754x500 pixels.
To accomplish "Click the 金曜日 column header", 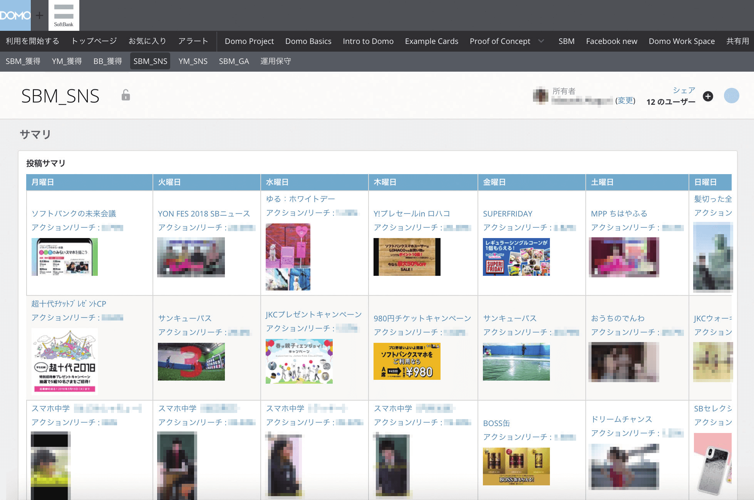I will tap(532, 182).
